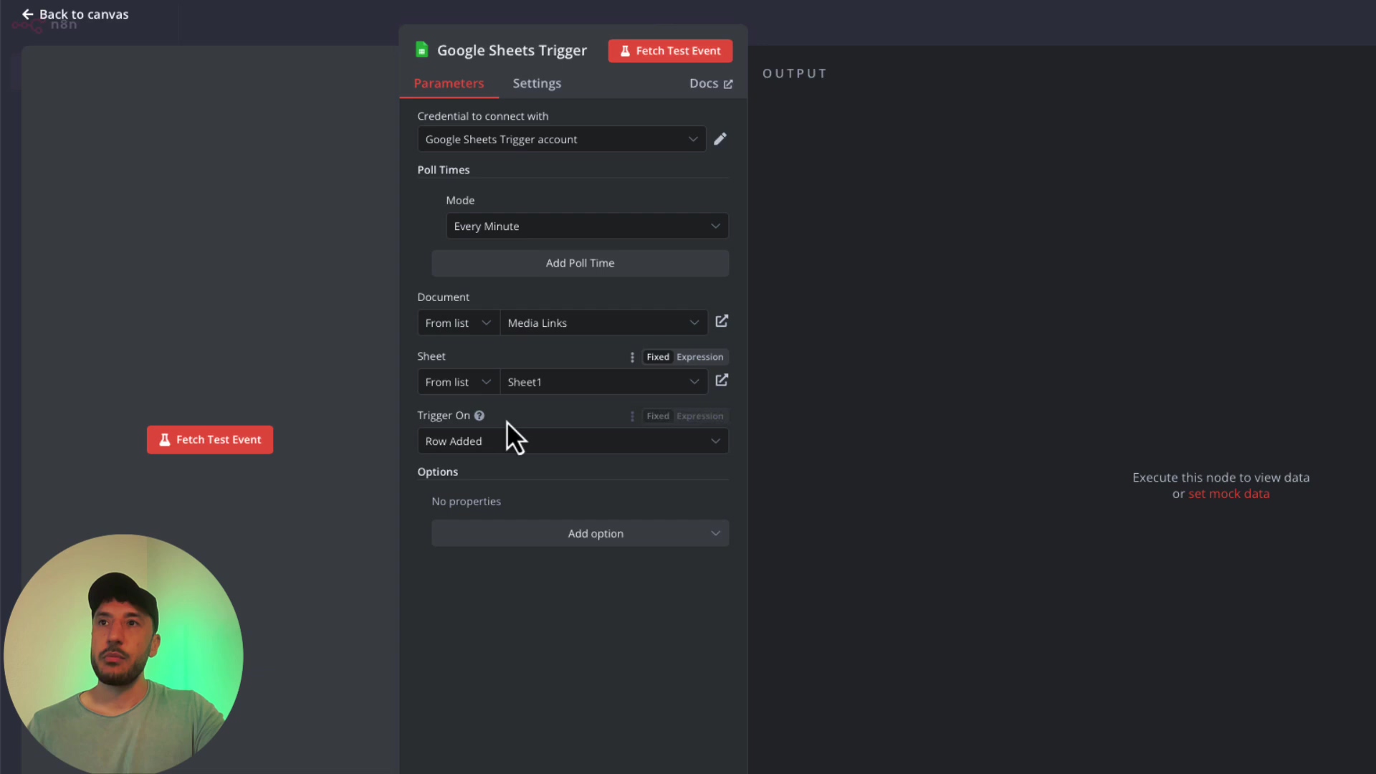
Task: Change Document source type From list
Action: (x=459, y=323)
